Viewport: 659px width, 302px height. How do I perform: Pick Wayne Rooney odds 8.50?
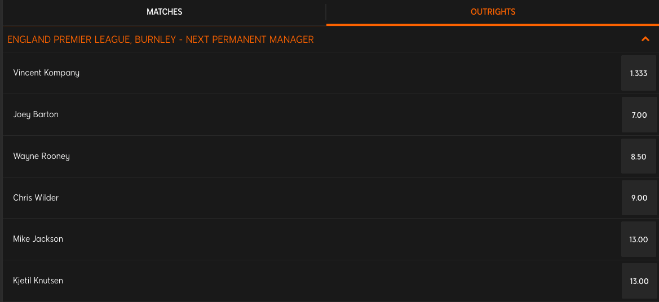[638, 156]
